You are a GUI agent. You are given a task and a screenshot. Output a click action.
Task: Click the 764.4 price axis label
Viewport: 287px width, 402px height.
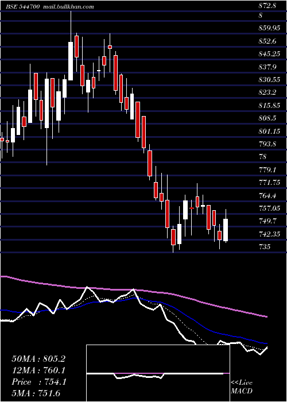(267, 196)
